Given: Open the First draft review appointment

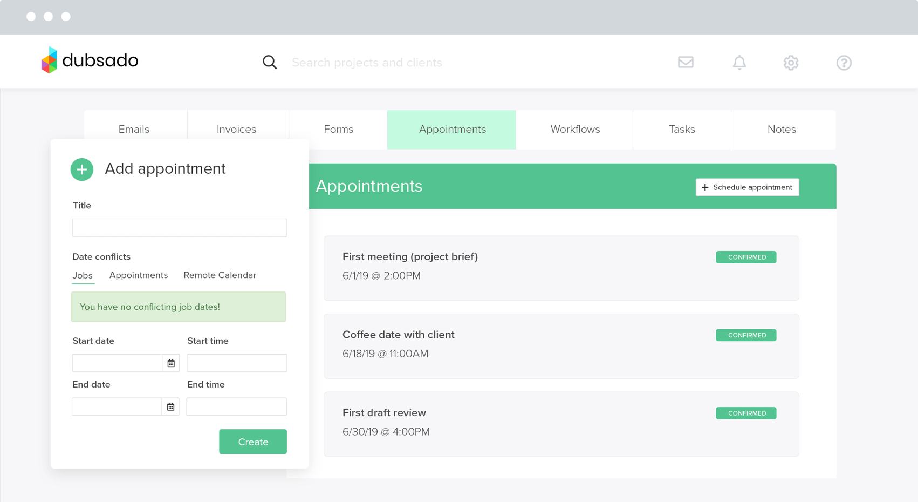Looking at the screenshot, I should tap(561, 424).
